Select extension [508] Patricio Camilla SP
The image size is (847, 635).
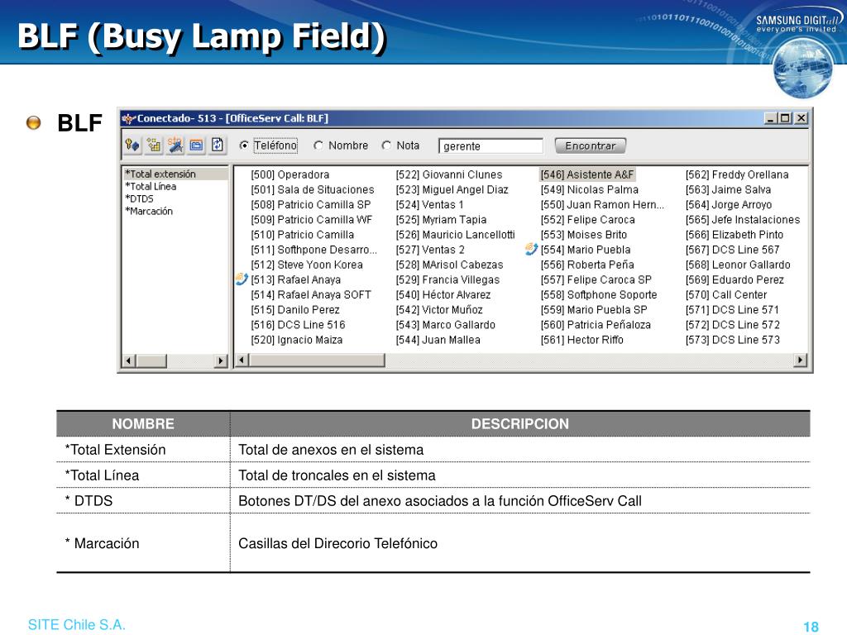coord(311,205)
